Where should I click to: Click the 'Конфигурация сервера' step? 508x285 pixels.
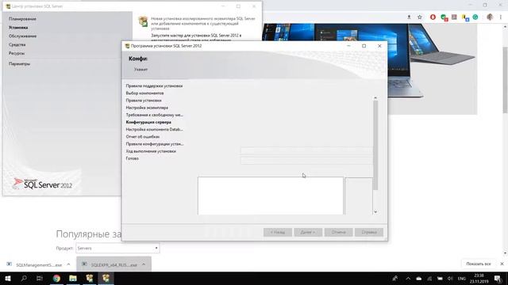[148, 122]
